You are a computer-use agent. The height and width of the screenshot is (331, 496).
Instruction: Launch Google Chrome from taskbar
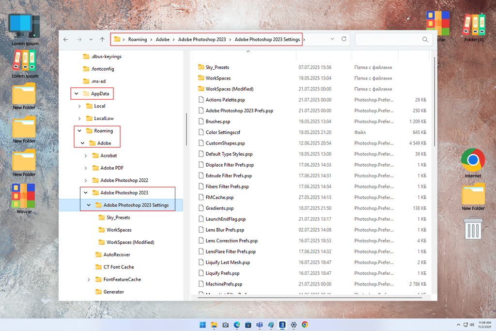(305, 325)
